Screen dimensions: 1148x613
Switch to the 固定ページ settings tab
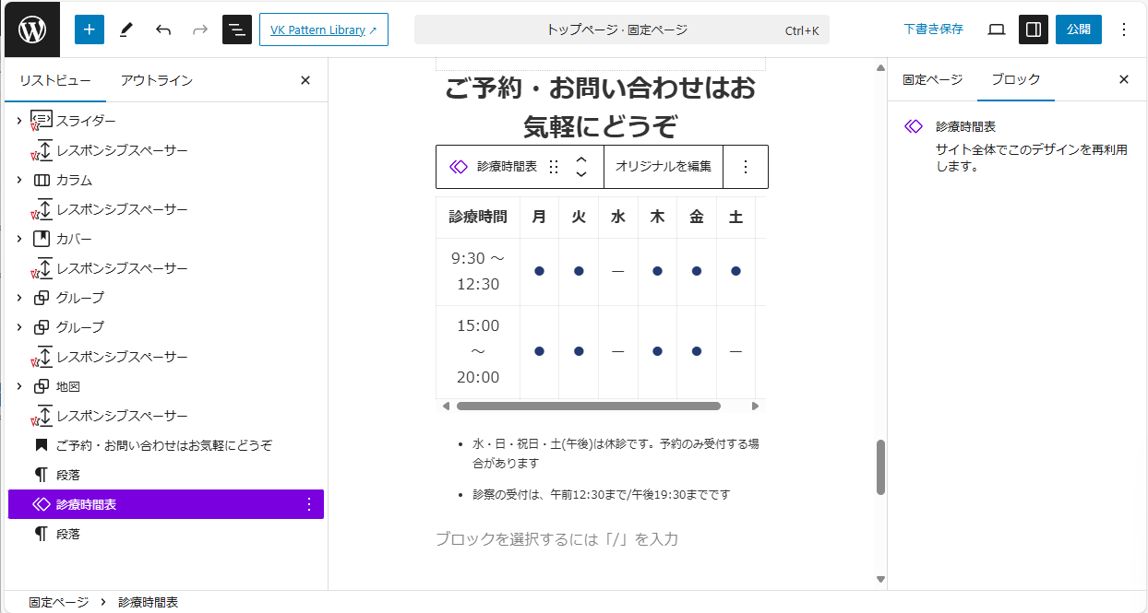click(x=932, y=79)
